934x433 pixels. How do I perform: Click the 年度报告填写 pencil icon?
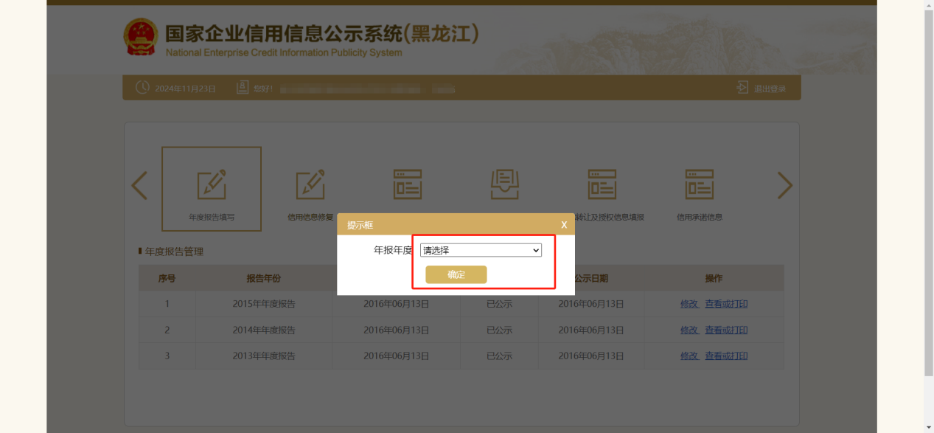pyautogui.click(x=212, y=184)
